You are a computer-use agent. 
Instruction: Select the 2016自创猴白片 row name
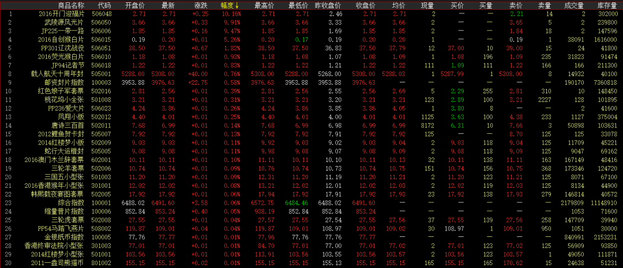tap(62, 40)
